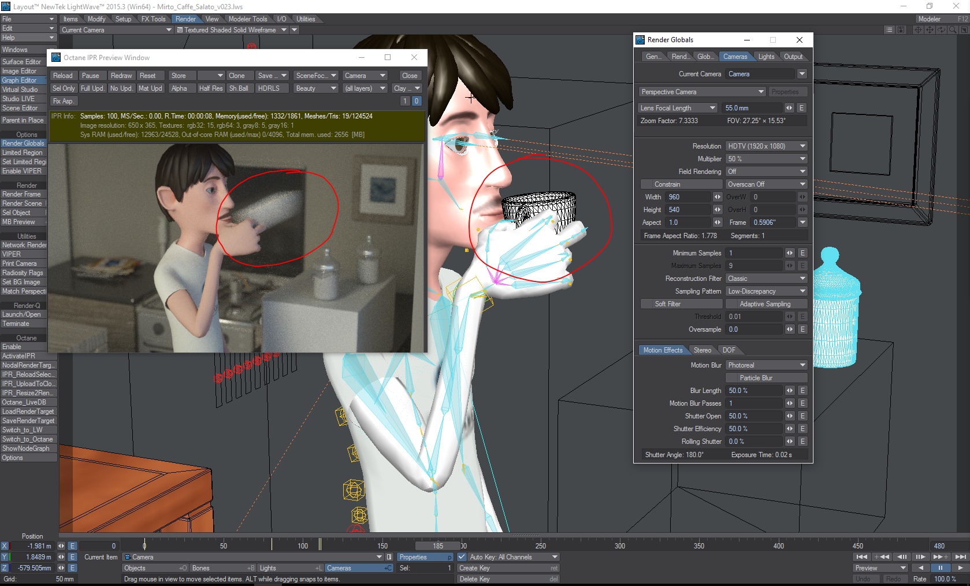Open the Sampling Pattern dropdown
970x586 pixels.
point(766,291)
